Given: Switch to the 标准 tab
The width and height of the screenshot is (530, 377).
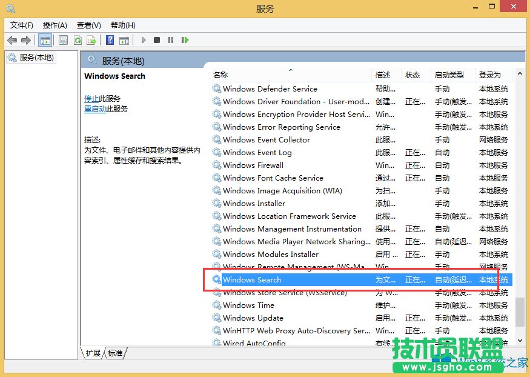Looking at the screenshot, I should (x=114, y=352).
